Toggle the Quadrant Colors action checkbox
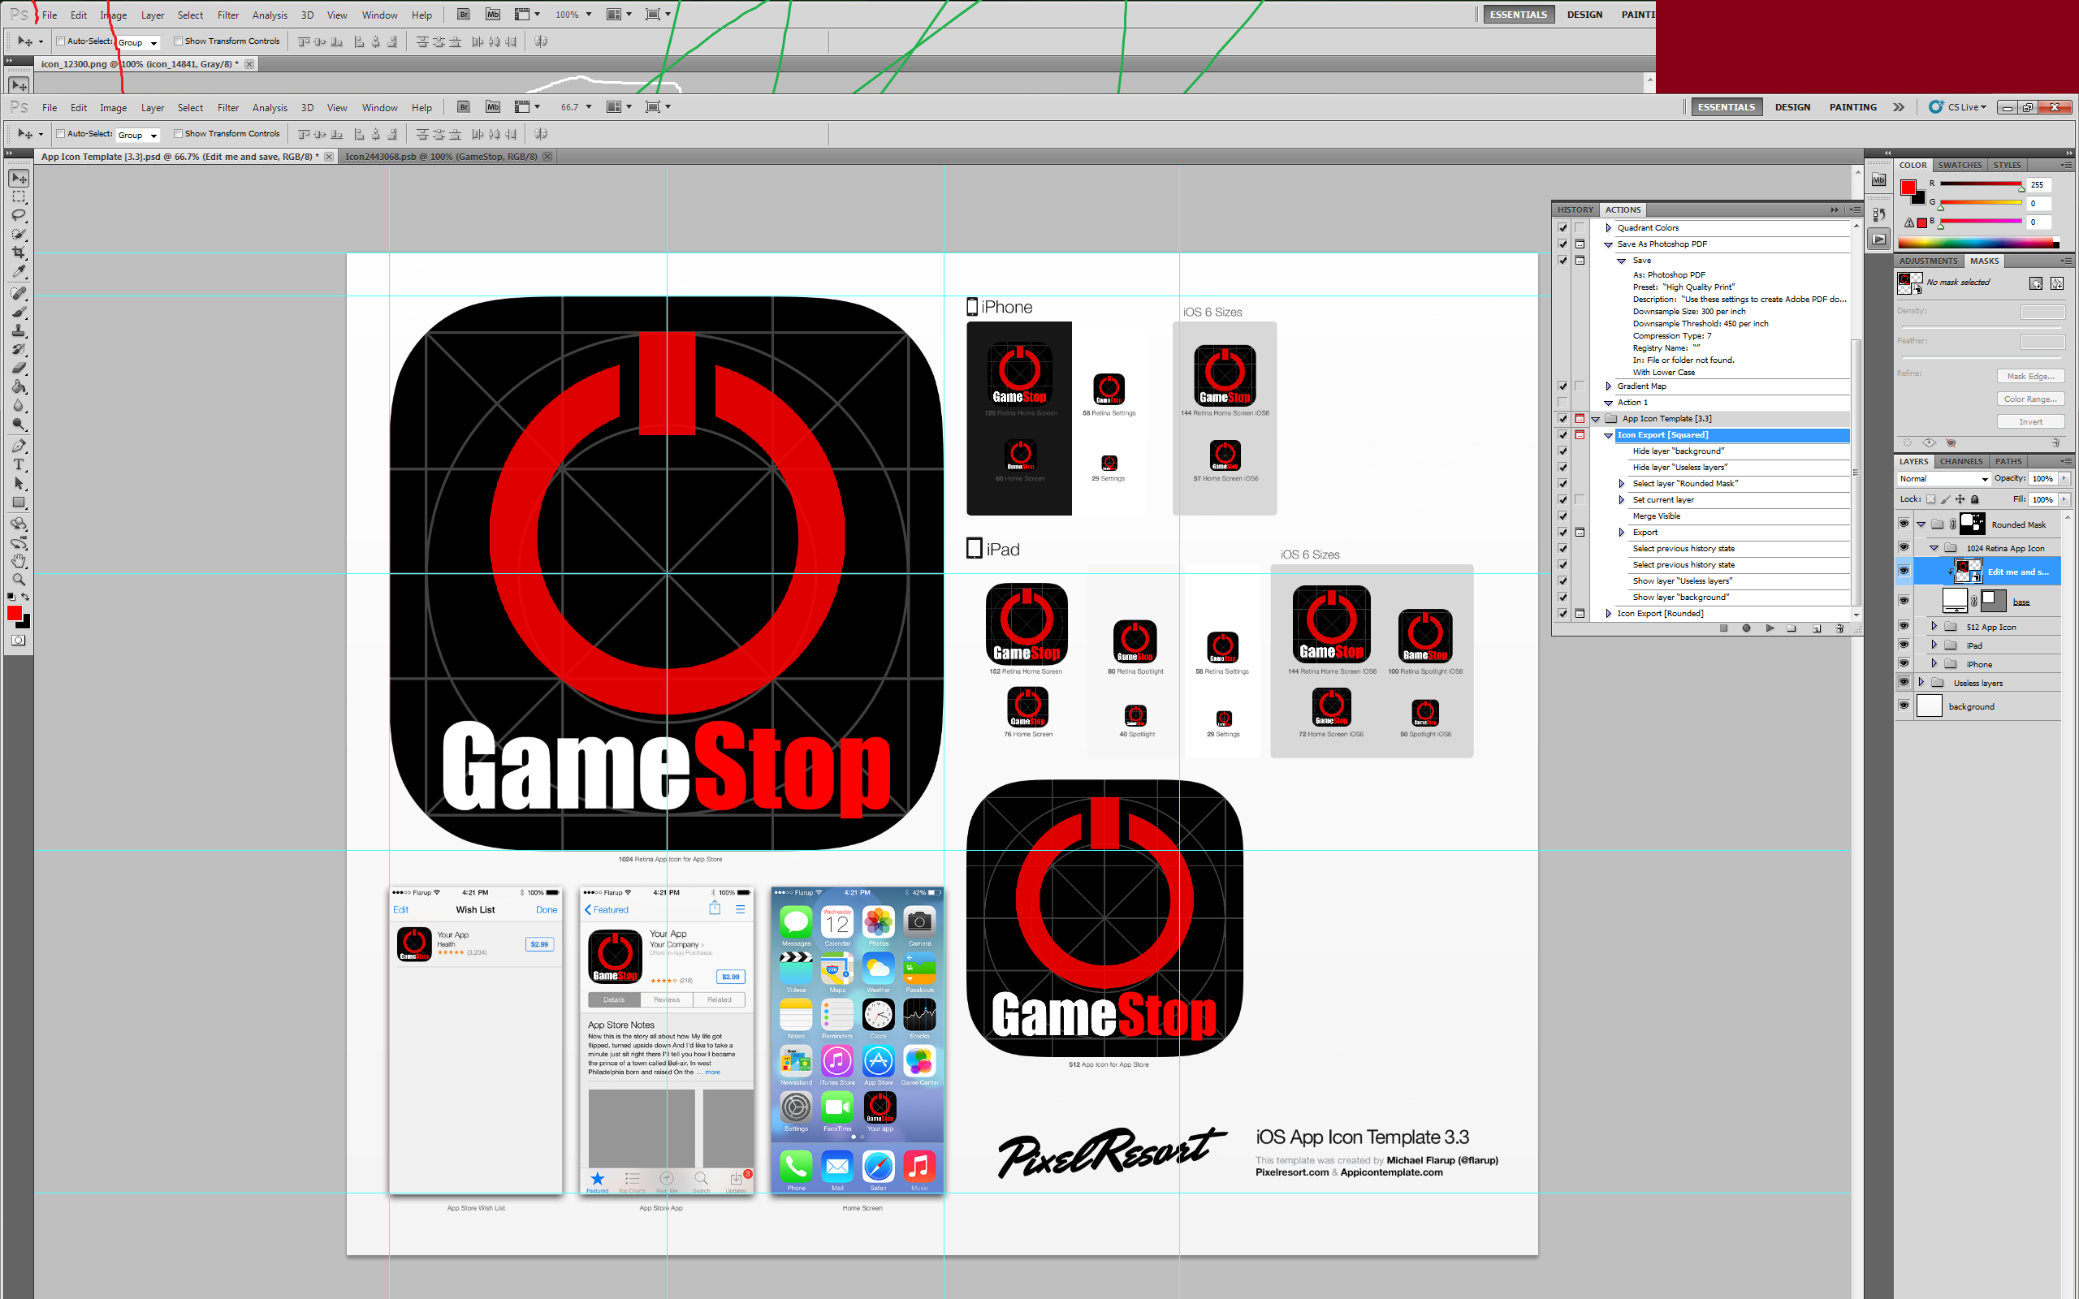The image size is (2079, 1299). click(1562, 227)
